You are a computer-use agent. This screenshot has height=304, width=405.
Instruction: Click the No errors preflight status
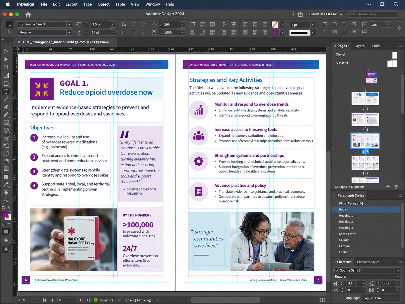coord(103,300)
